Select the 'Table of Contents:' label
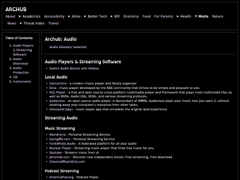Viewport: 240px width, 180px height. [x=19, y=38]
